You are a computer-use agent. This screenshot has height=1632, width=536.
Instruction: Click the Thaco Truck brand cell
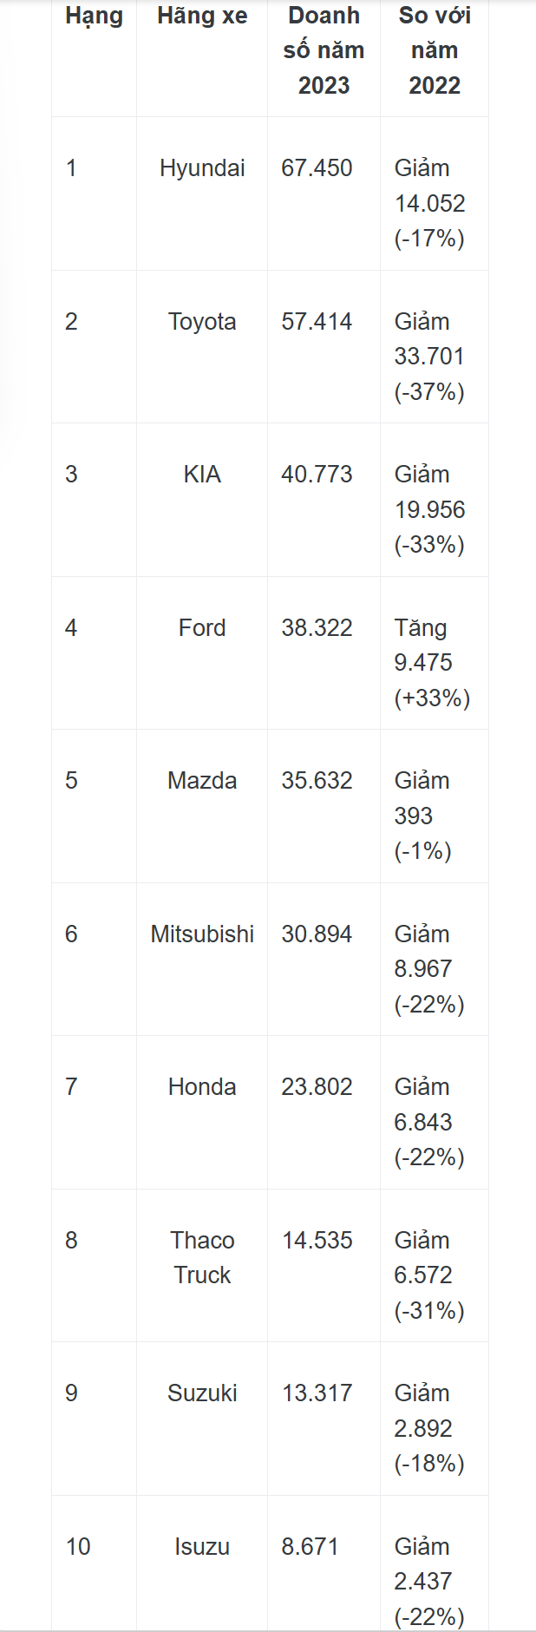point(202,1258)
